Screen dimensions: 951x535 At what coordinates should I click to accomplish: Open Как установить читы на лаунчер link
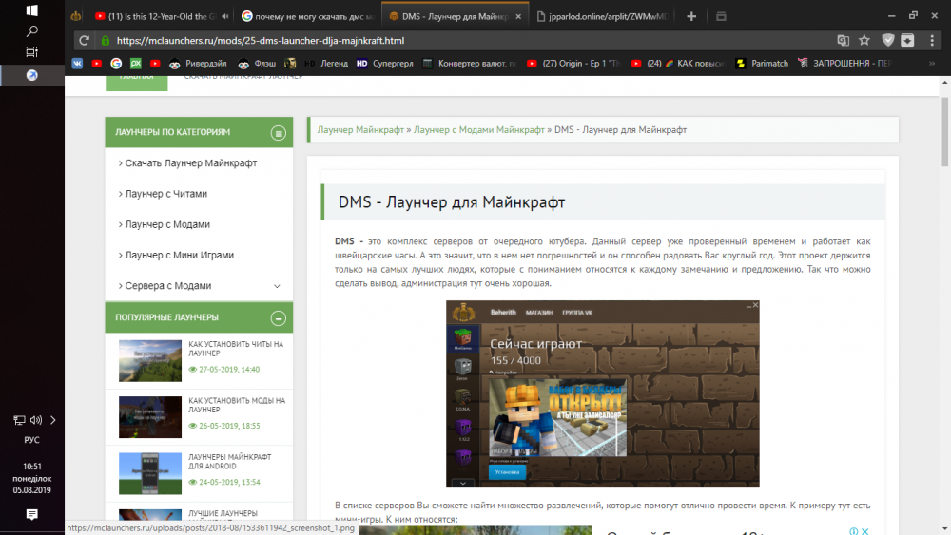[x=236, y=349]
